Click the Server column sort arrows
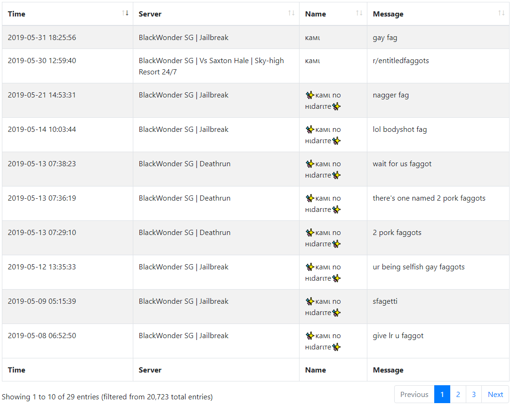Viewport: 511px width, 405px height. 292,13
